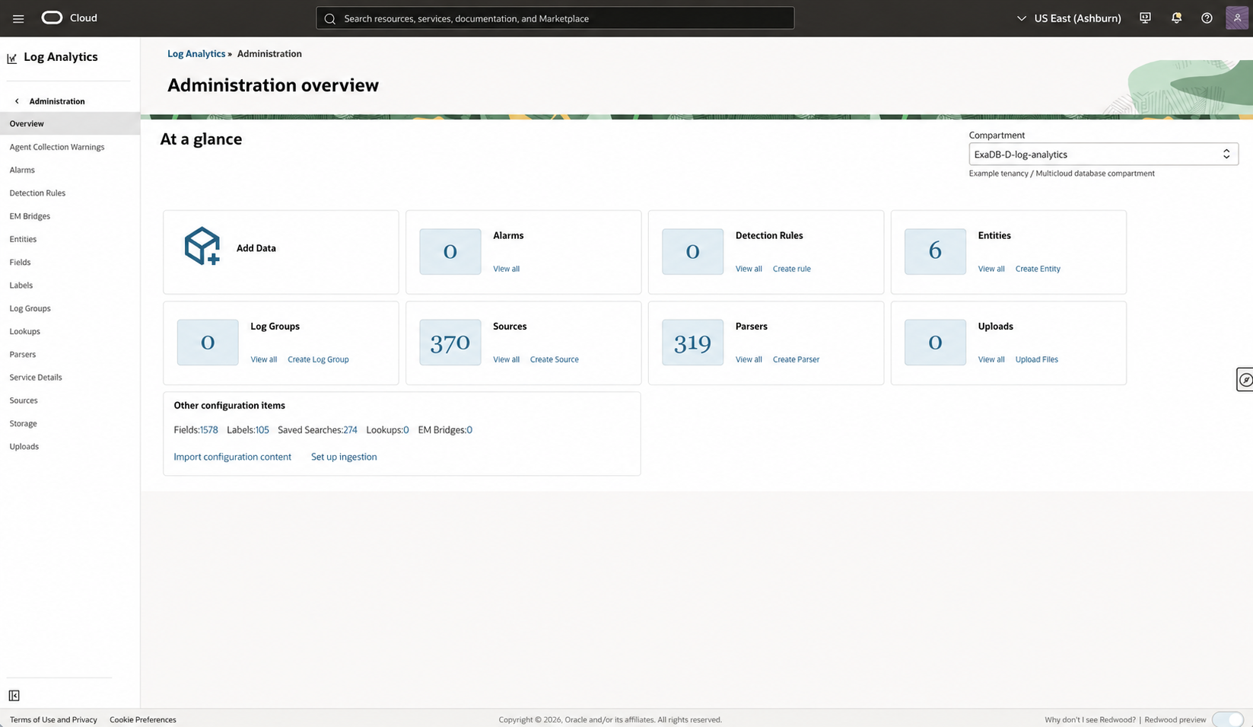
Task: Click the Set up ingestion link
Action: point(344,457)
